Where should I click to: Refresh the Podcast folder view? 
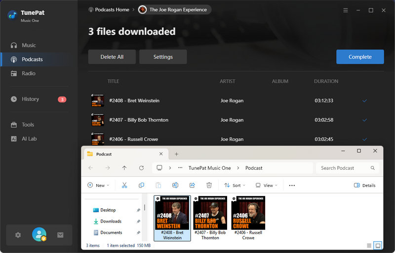pyautogui.click(x=141, y=168)
